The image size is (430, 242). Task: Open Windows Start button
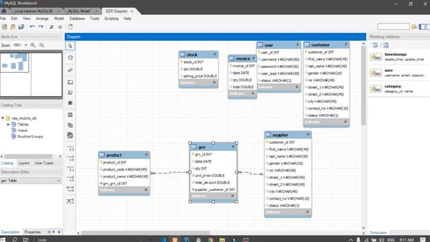(x=3, y=239)
